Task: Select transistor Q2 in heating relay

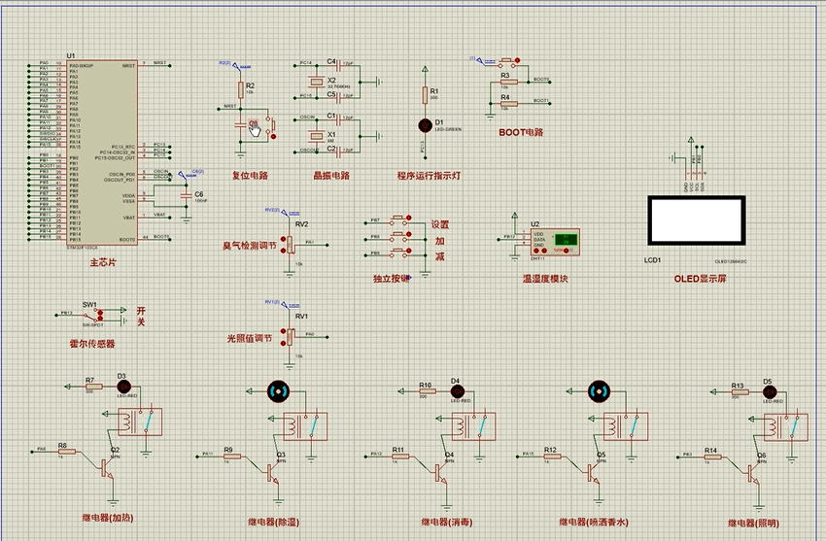Action: coord(106,465)
